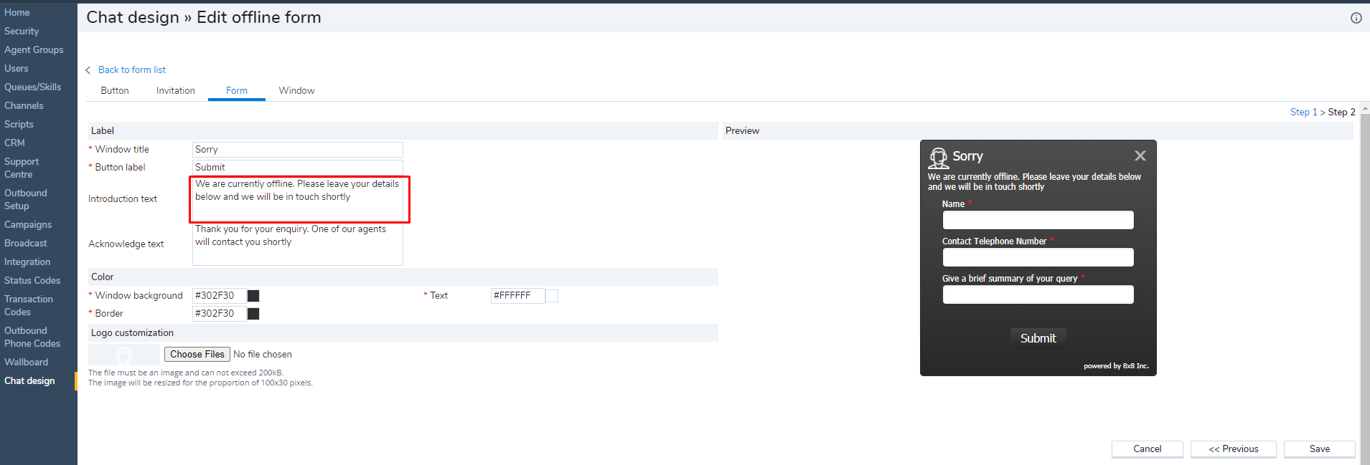This screenshot has width=1370, height=465.
Task: Click Submit in the preview form
Action: tap(1038, 338)
